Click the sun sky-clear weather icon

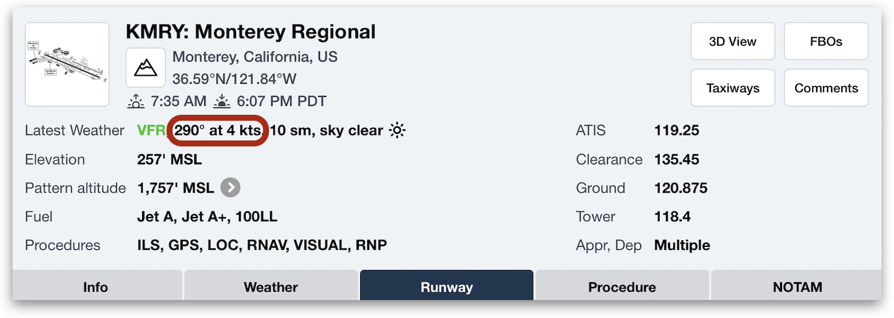coord(397,130)
